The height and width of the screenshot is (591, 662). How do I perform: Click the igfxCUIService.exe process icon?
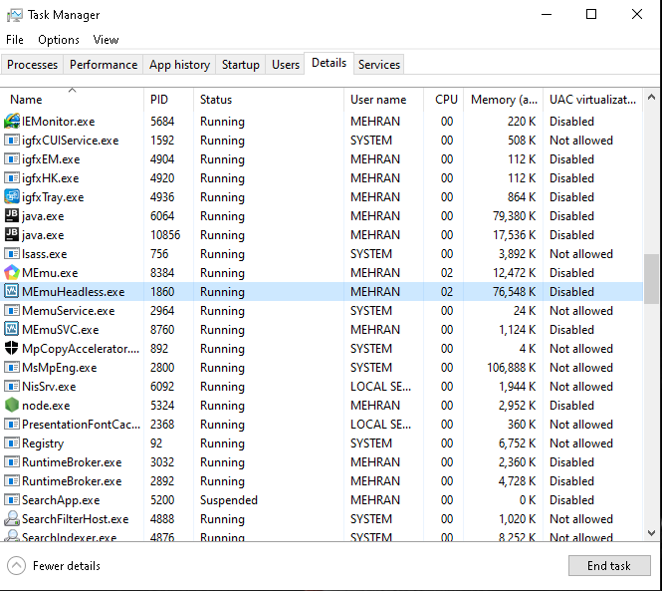(x=11, y=140)
